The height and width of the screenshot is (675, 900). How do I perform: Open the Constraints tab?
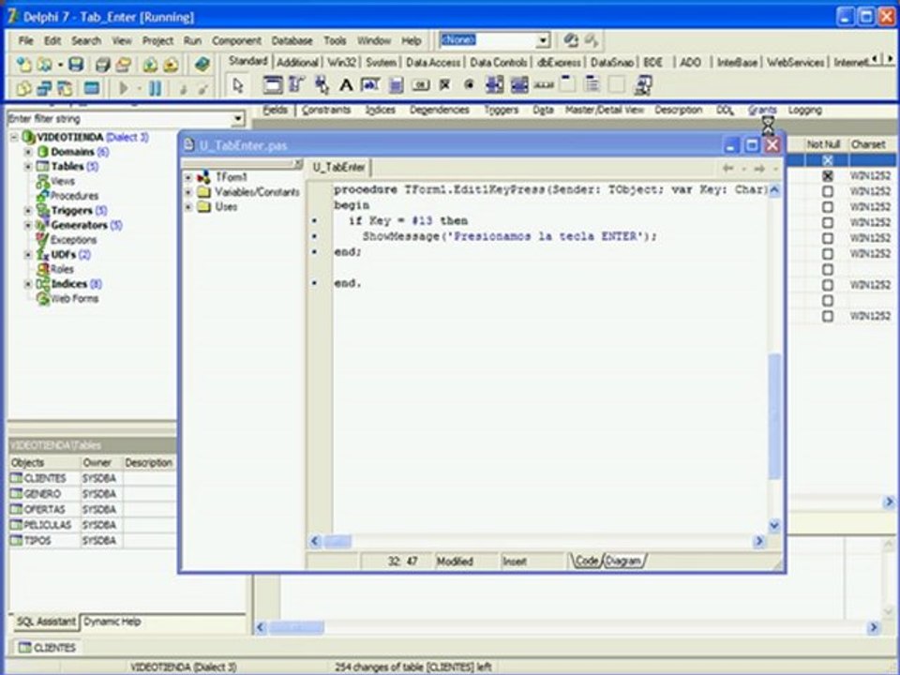coord(326,110)
